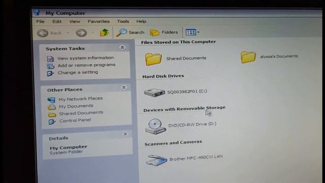Open the Edit menu
This screenshot has height=183, width=325.
57,21
